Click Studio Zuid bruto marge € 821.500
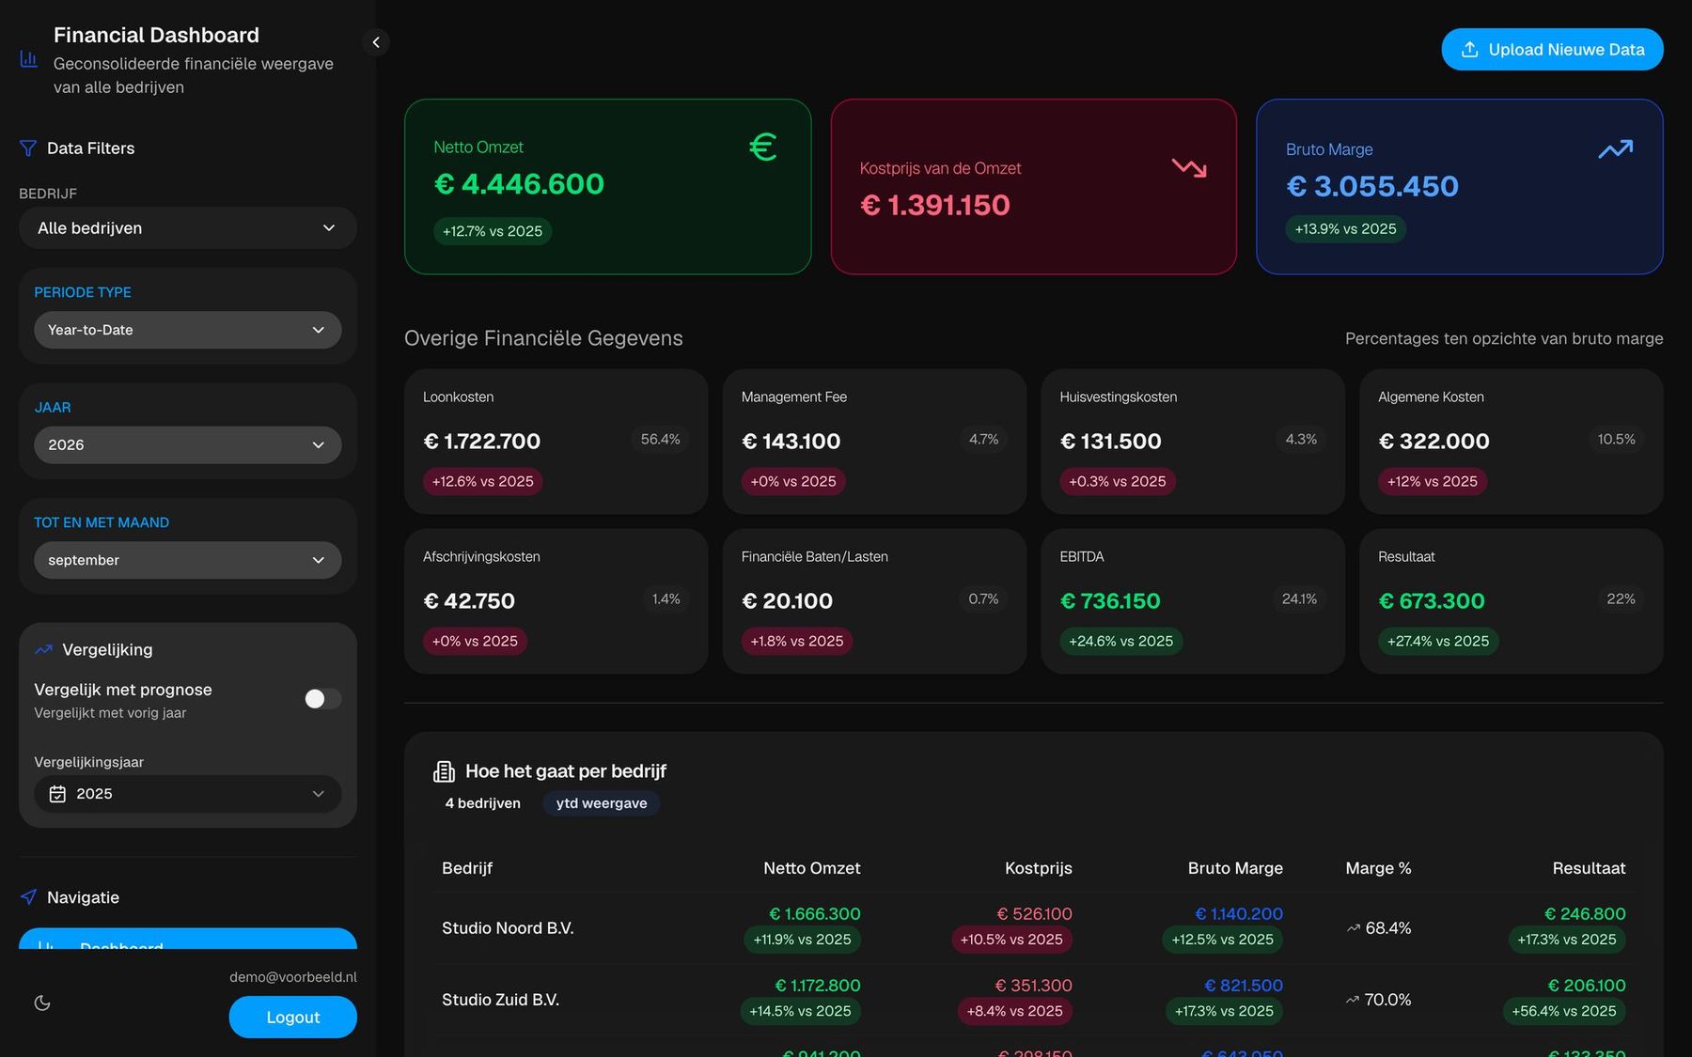Screen dimensions: 1692x1057 point(1244,986)
